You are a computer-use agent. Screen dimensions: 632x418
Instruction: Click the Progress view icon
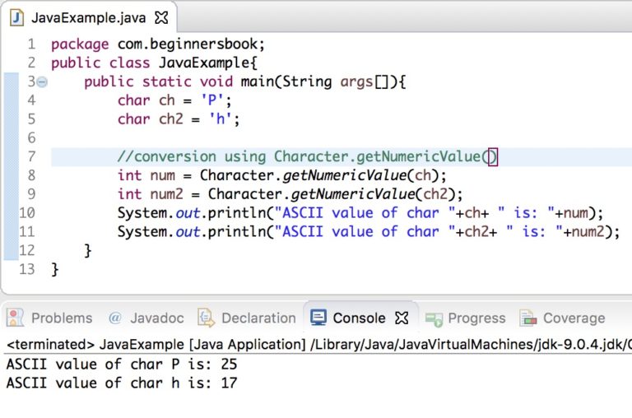434,318
